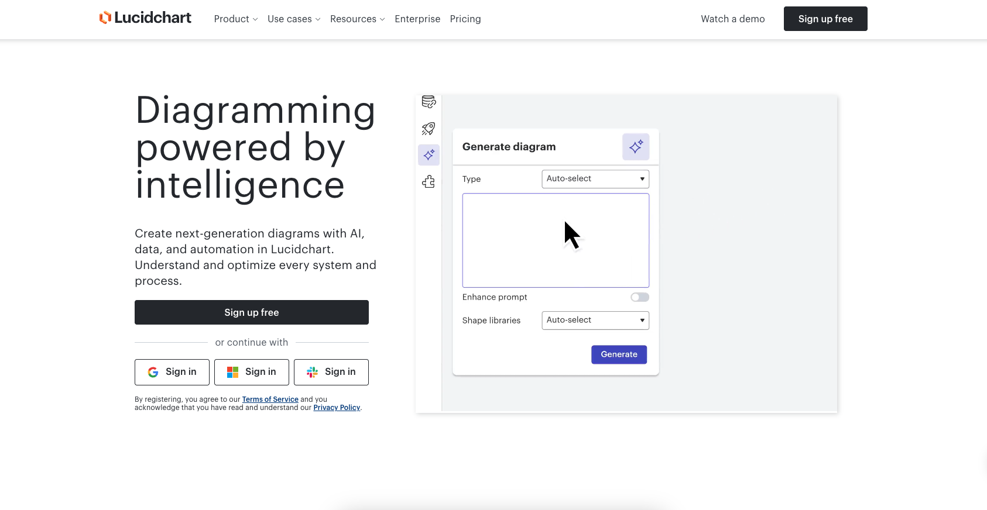Image resolution: width=987 pixels, height=510 pixels.
Task: Sign in with Slack
Action: coord(331,372)
